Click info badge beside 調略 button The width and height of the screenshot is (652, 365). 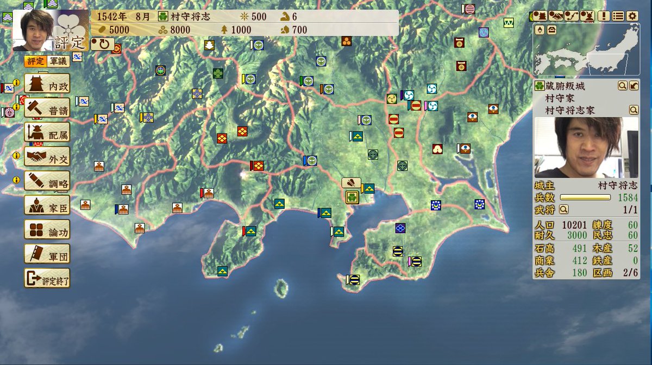click(x=16, y=180)
